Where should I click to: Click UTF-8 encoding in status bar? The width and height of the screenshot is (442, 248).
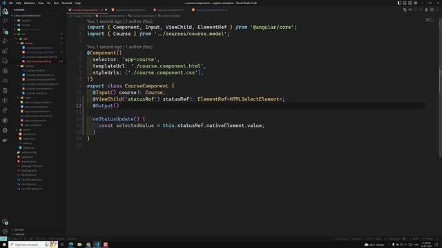point(369,239)
